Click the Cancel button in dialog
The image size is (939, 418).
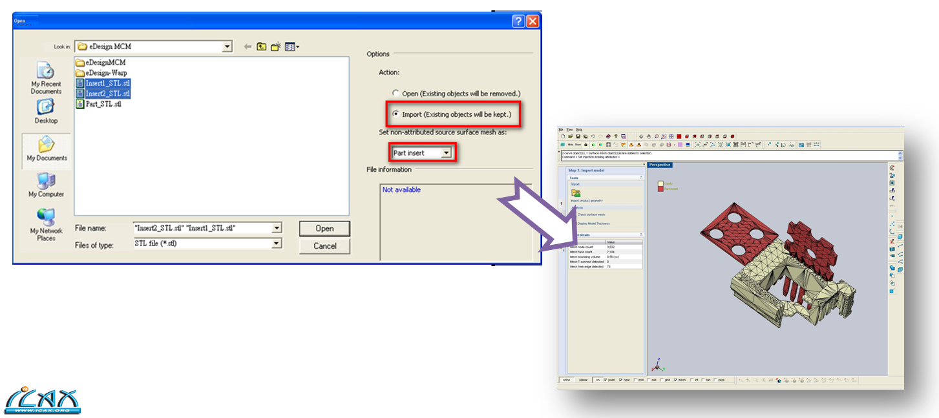click(324, 246)
